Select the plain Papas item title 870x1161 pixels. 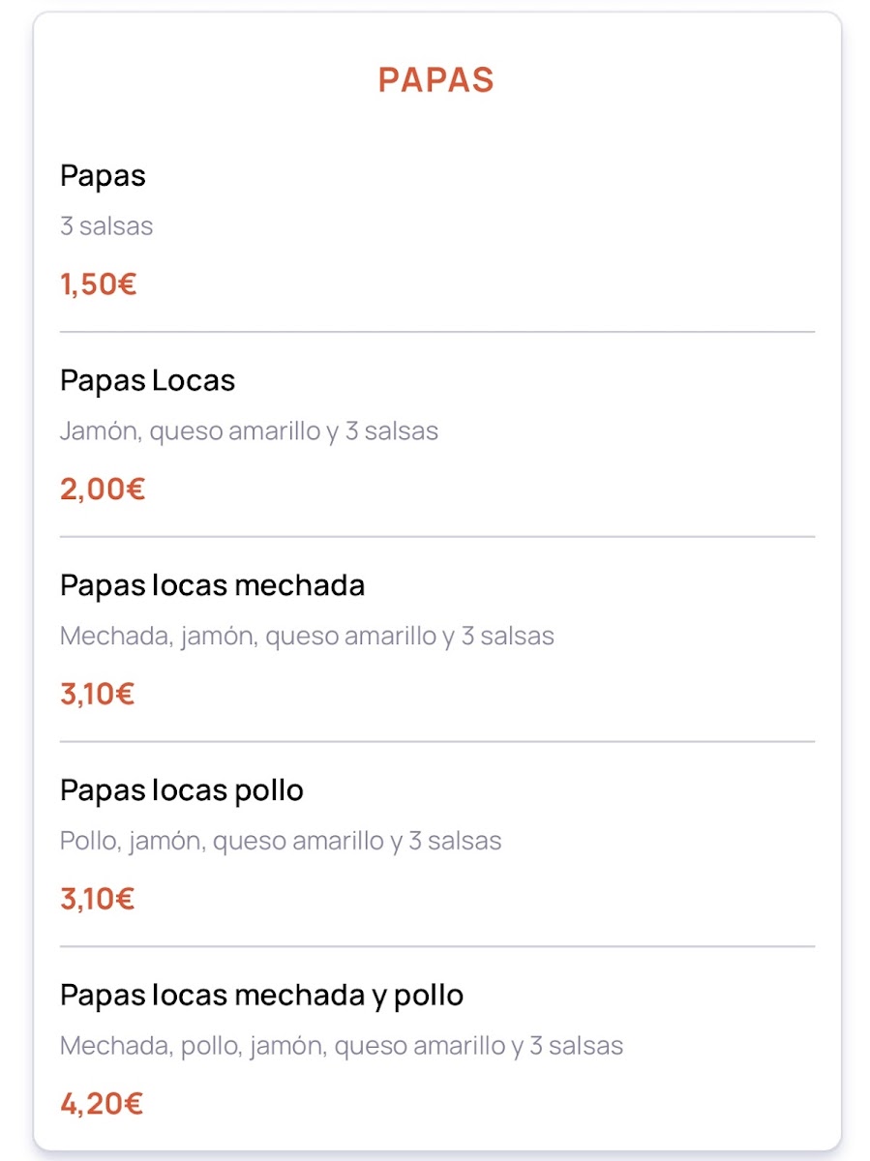(x=103, y=176)
